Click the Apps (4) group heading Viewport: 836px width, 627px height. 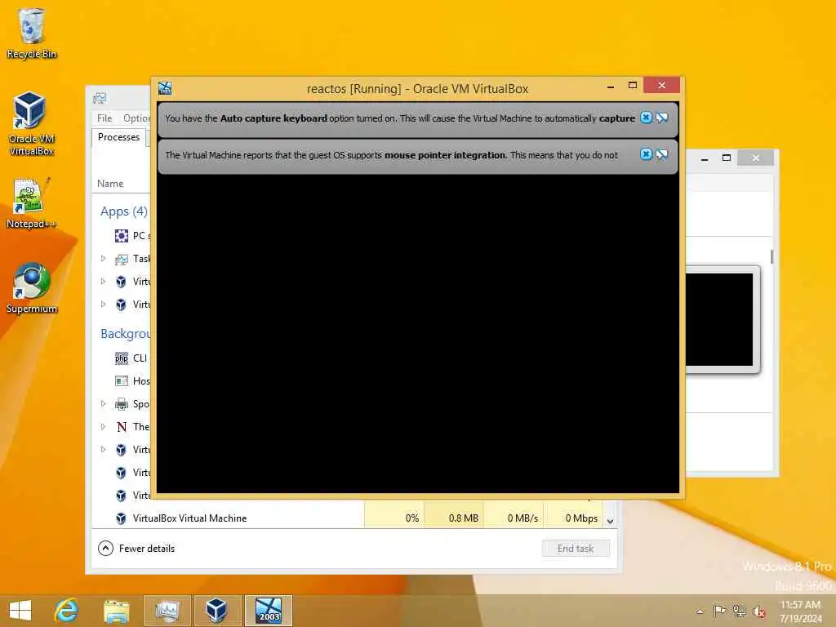pyautogui.click(x=124, y=211)
